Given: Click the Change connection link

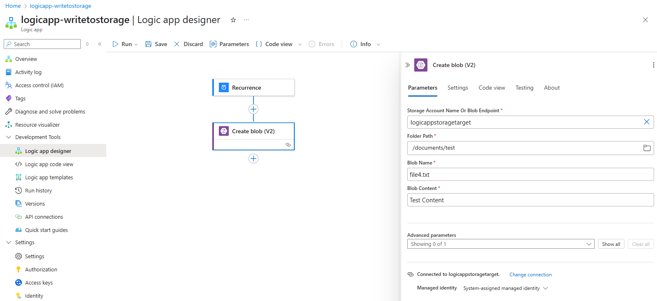Looking at the screenshot, I should click(x=530, y=275).
